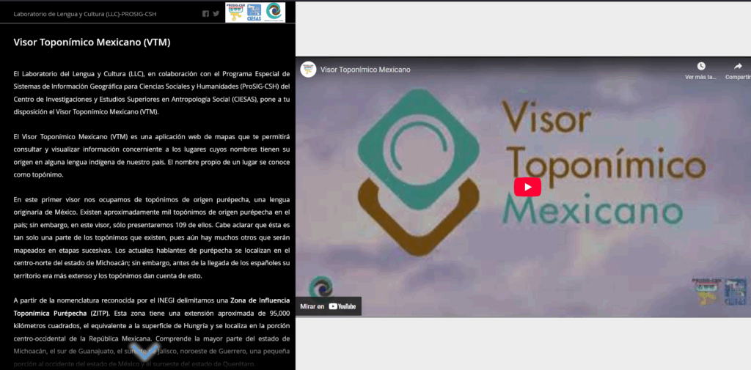Open the Twitter bird icon in the header
Viewport: 751px width, 370px height.
[x=216, y=14]
